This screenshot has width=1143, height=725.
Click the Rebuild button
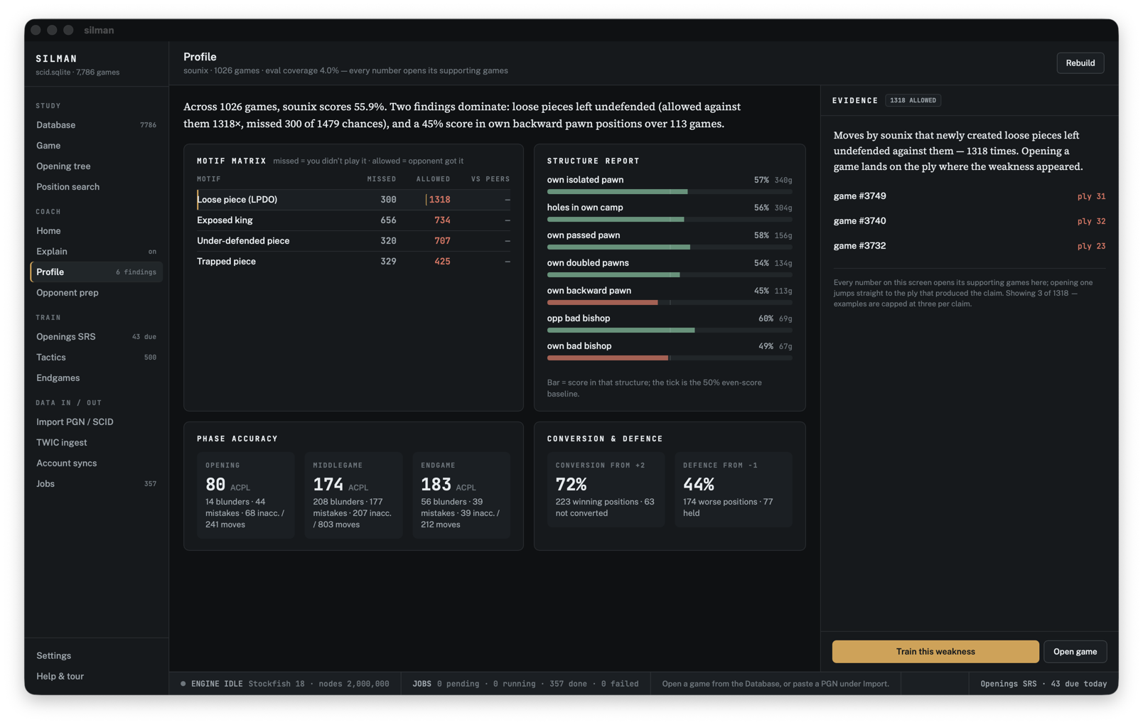coord(1080,63)
